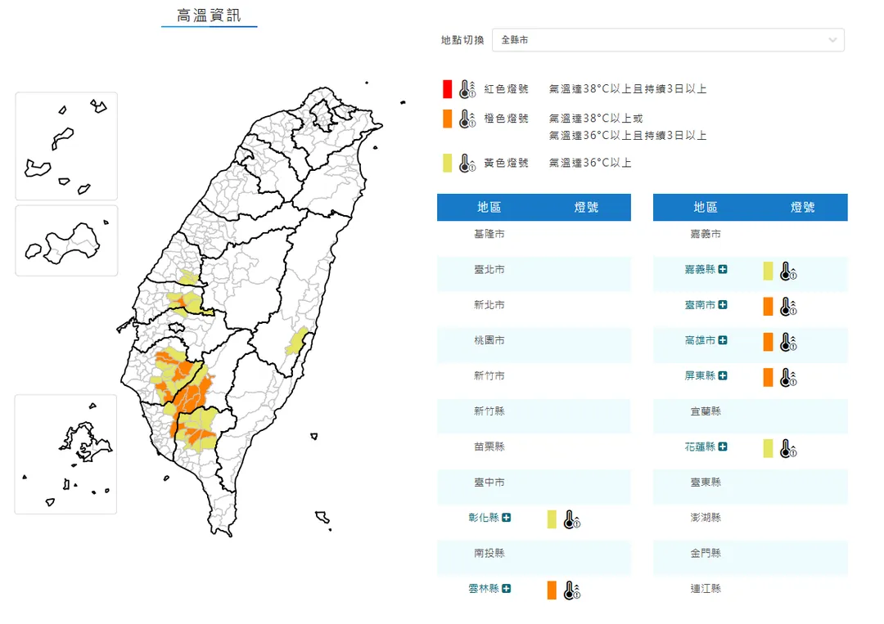Open the 嘉義縣 link

click(700, 269)
